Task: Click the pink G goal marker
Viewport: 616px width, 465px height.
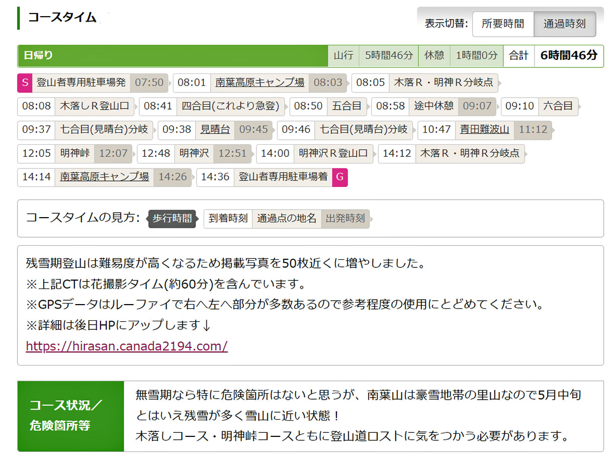Action: pyautogui.click(x=340, y=177)
